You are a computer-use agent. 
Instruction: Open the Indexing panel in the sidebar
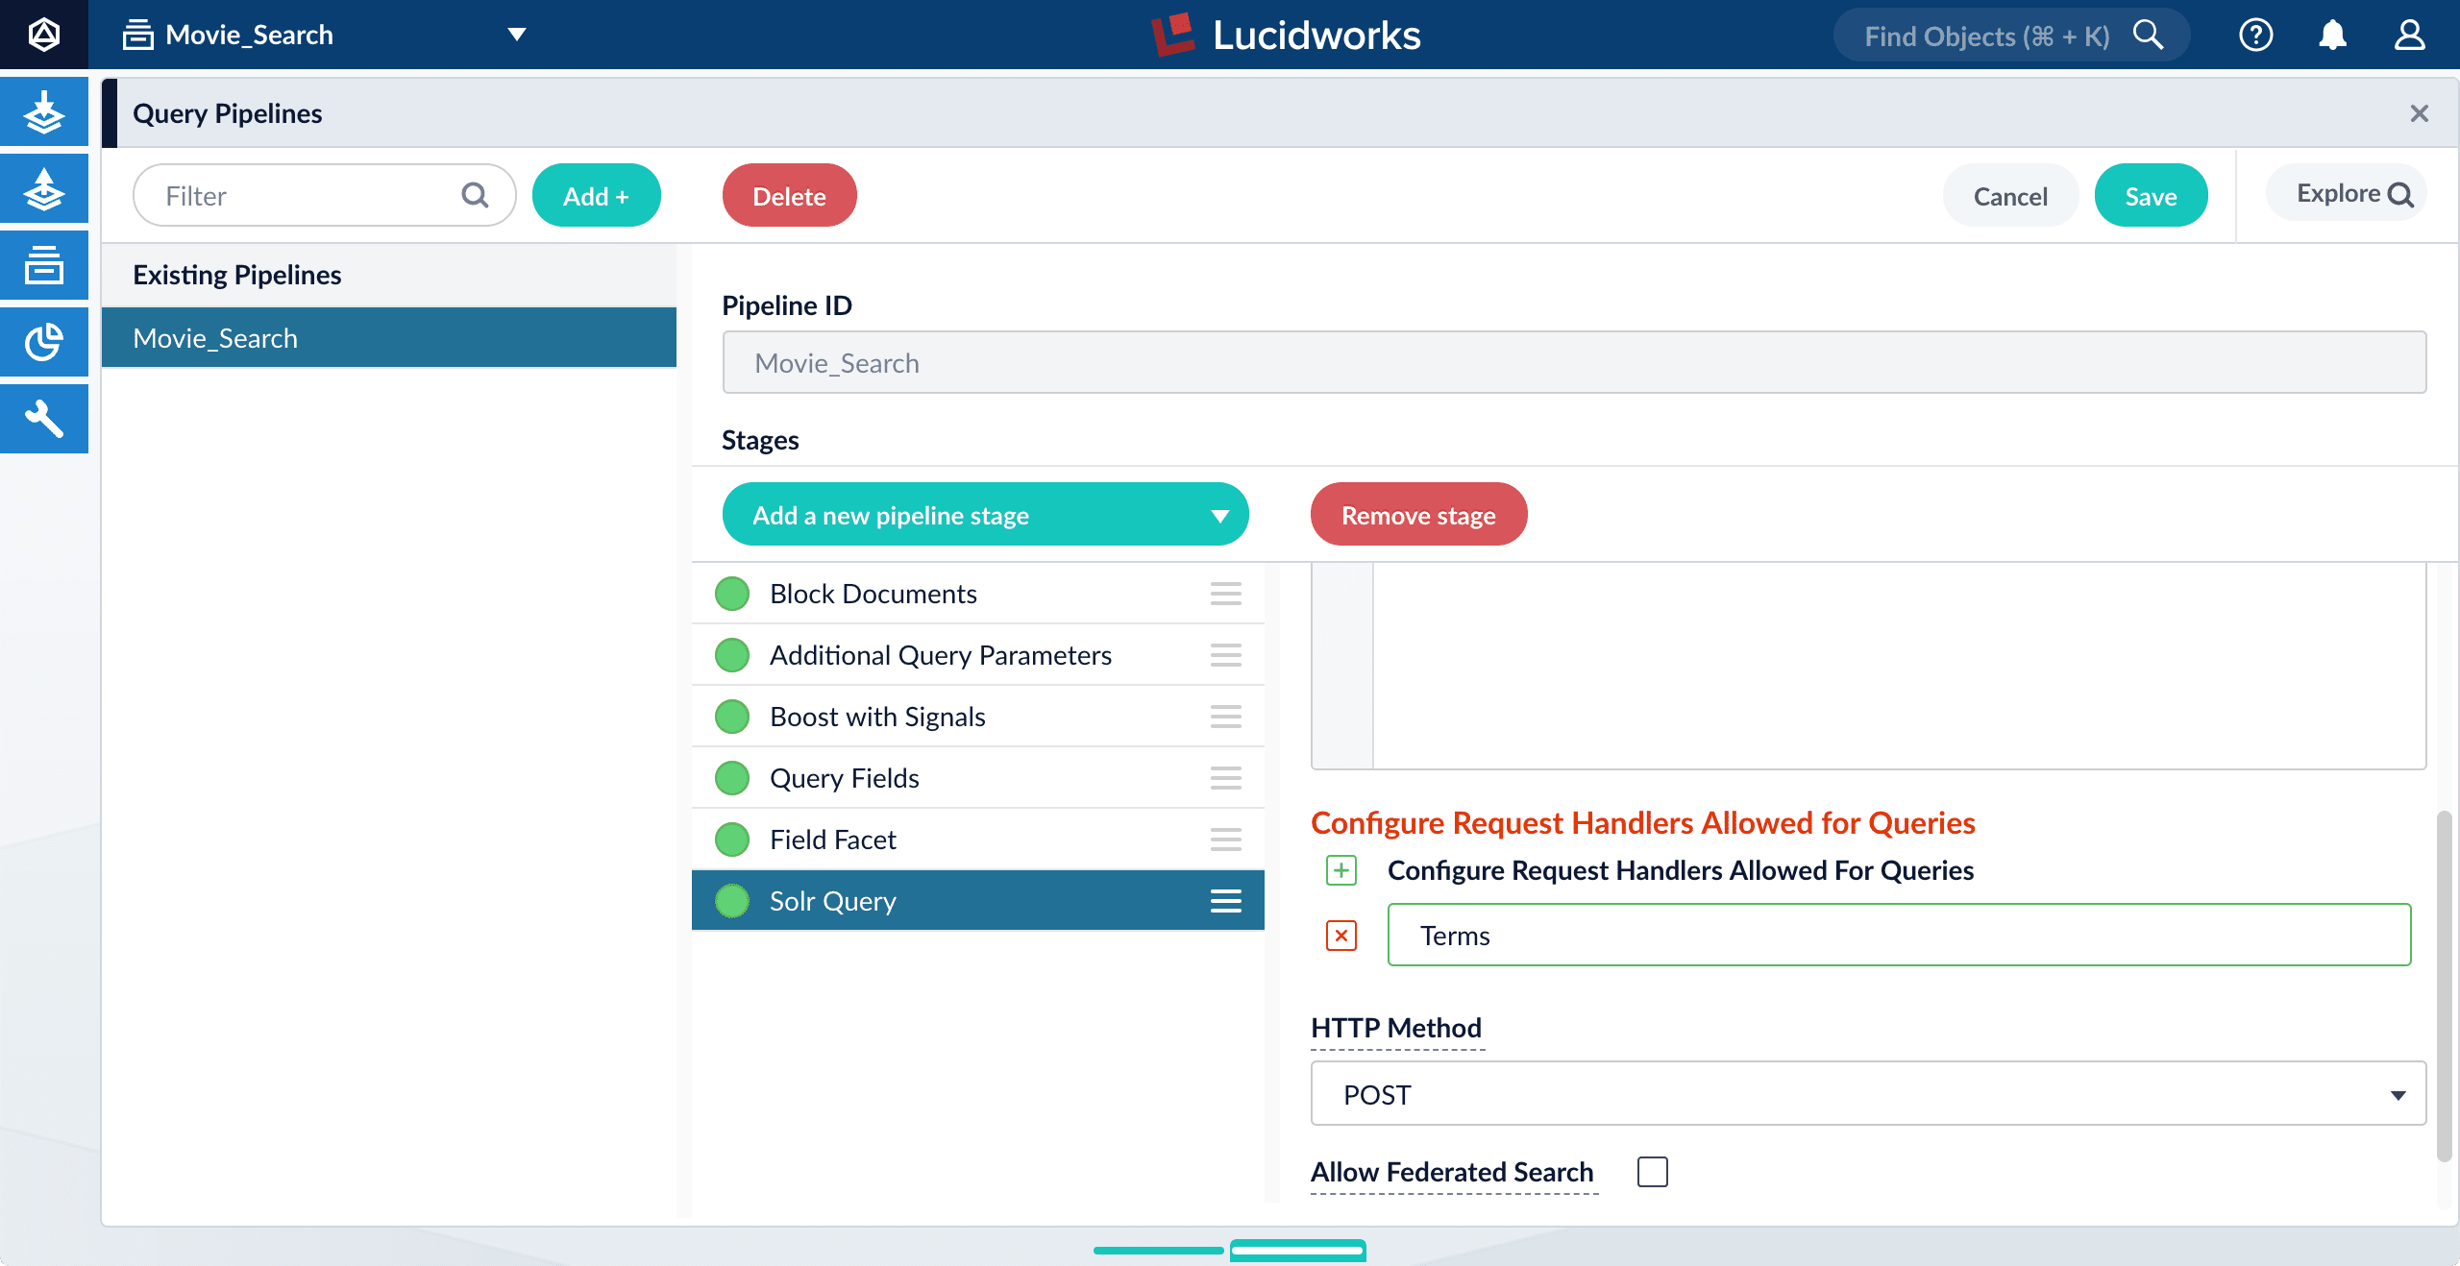[44, 111]
